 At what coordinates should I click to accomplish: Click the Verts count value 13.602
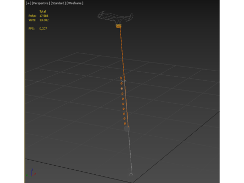pos(44,20)
